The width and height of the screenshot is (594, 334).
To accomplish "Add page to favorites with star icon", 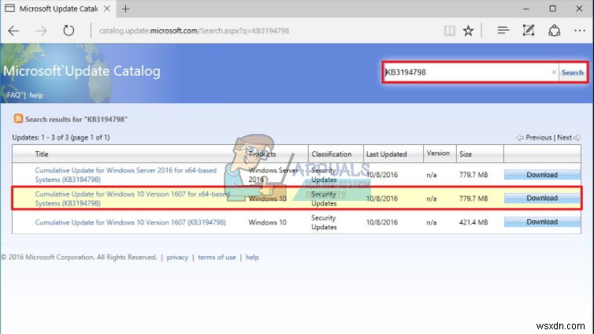I will pyautogui.click(x=468, y=31).
